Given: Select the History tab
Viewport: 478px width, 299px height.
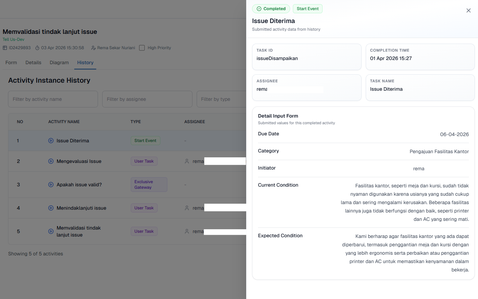Looking at the screenshot, I should 85,62.
